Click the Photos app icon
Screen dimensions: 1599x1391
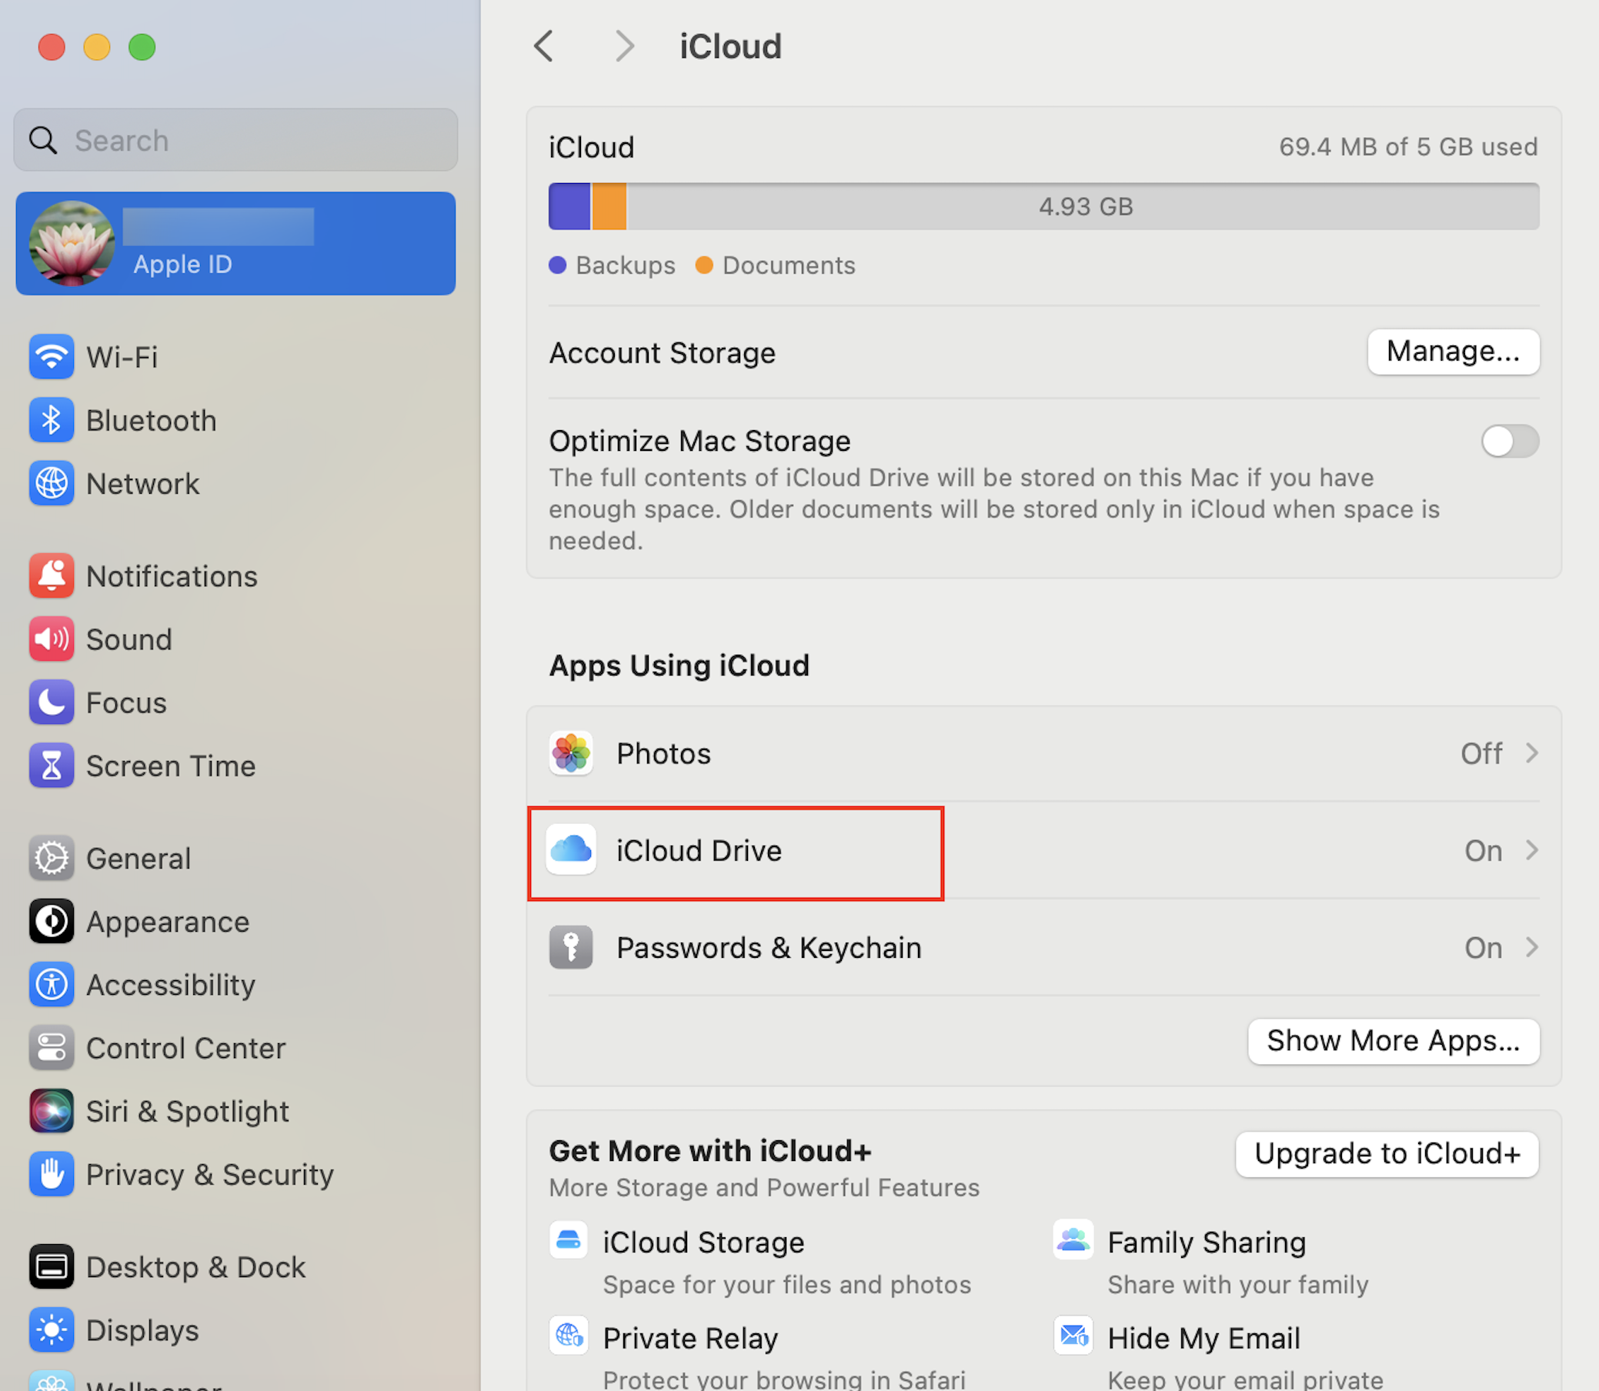coord(570,753)
